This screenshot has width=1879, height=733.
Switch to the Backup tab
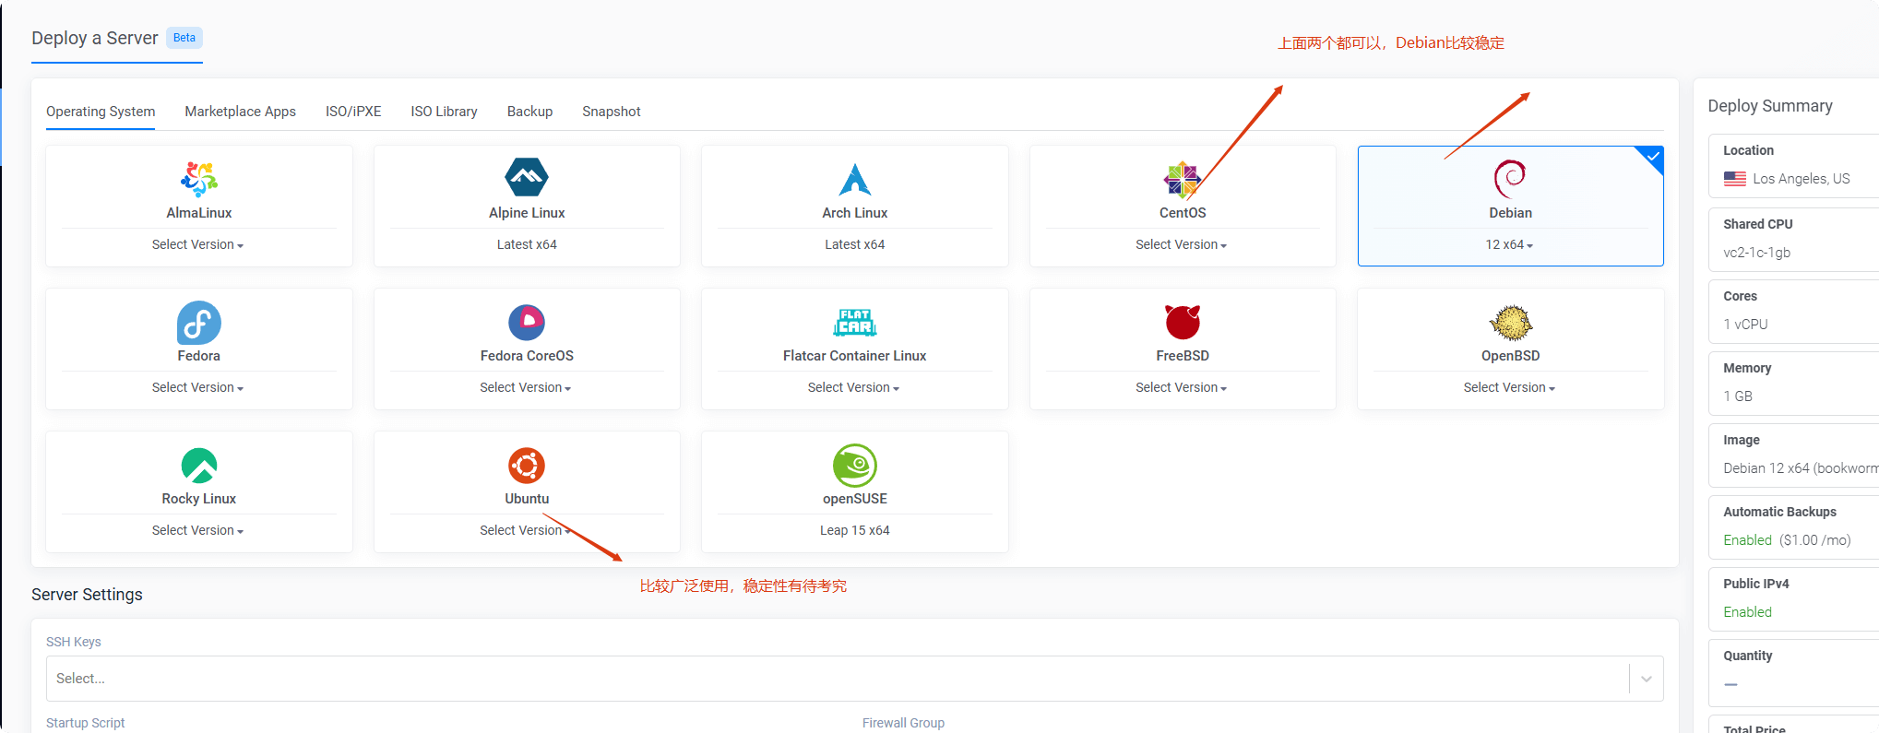click(x=529, y=112)
